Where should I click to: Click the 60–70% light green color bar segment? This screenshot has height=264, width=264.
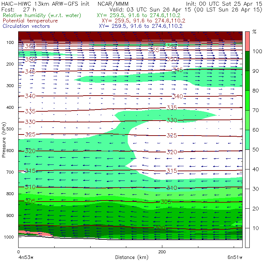click(x=247, y=120)
